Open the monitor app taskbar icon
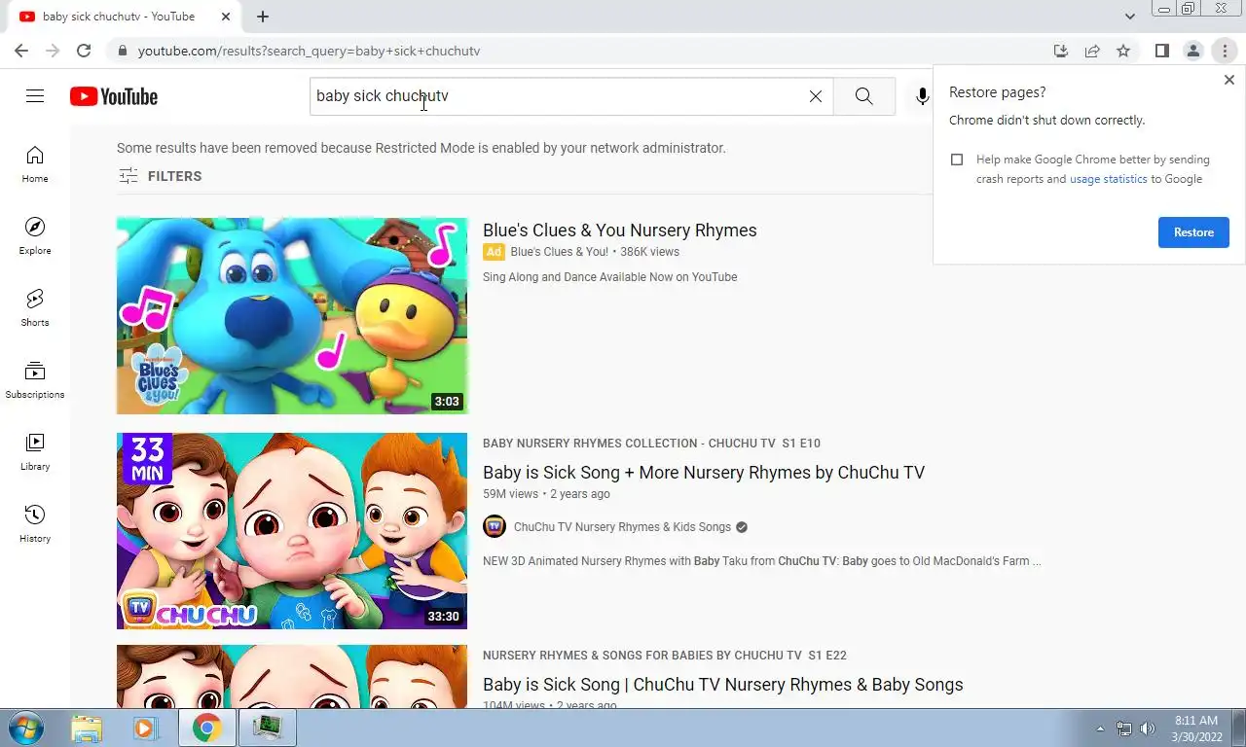Screen dimensions: 1246x747 point(267,728)
